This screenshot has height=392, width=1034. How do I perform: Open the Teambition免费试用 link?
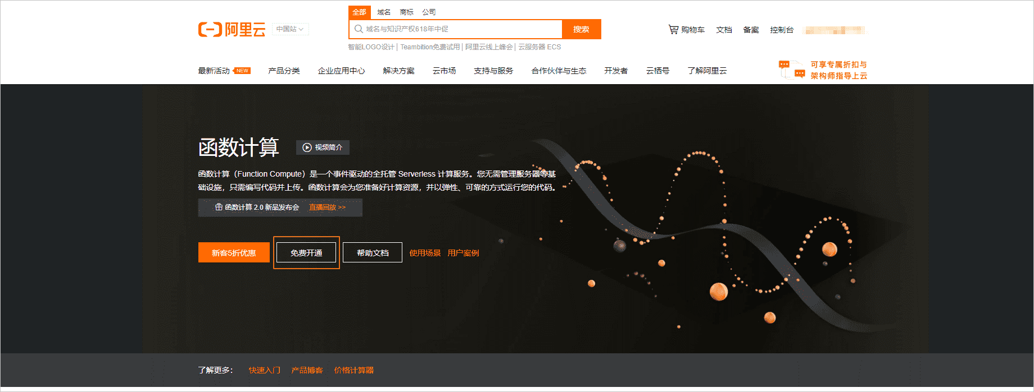click(430, 47)
